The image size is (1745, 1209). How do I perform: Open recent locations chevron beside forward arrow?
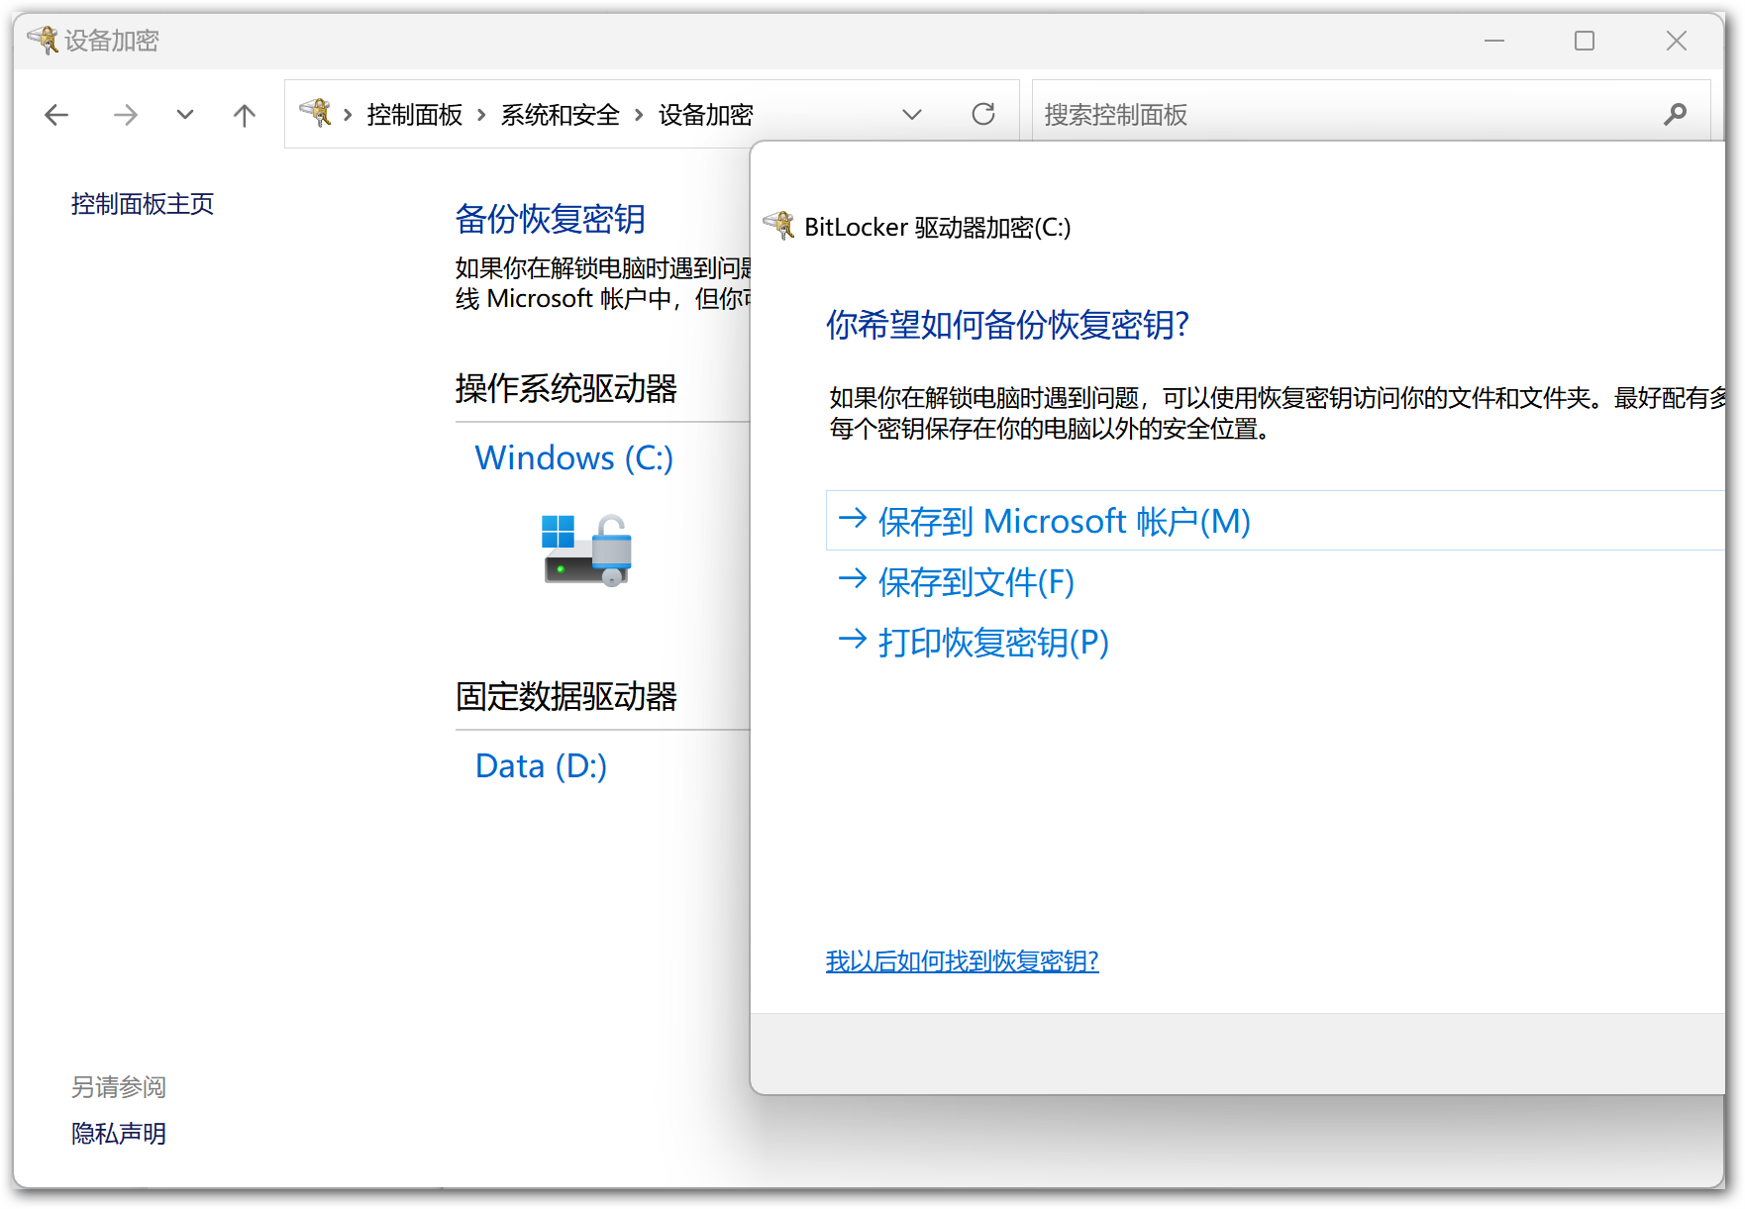(185, 115)
